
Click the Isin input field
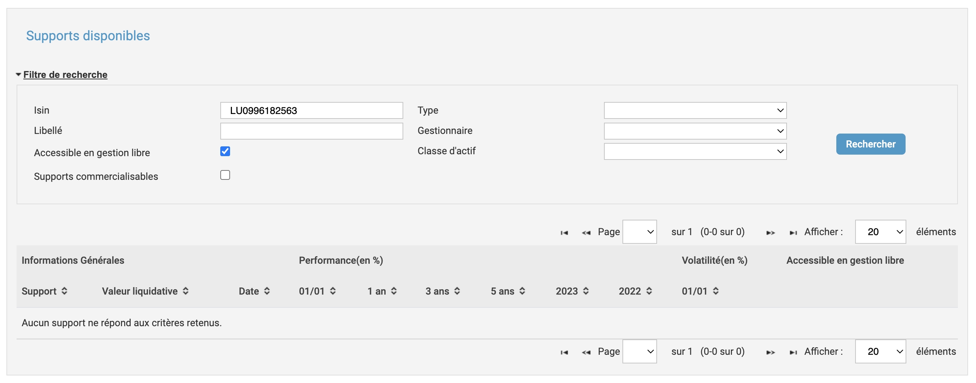[311, 111]
